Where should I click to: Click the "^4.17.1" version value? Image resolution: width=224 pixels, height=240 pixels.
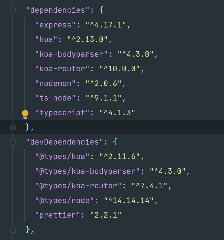106,25
